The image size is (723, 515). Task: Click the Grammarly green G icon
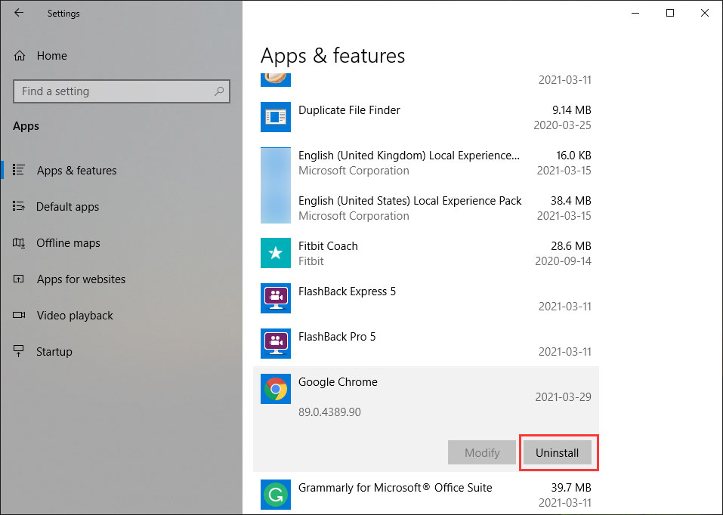point(276,495)
